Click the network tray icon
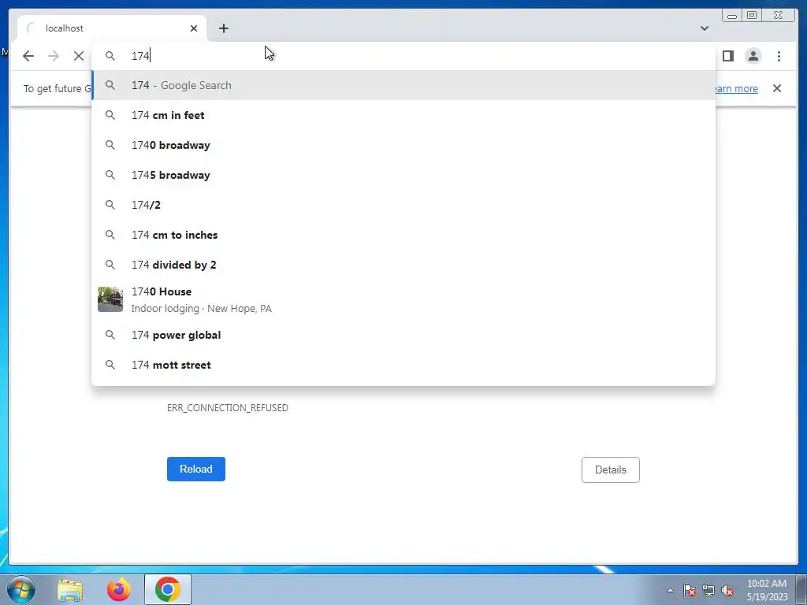 point(708,590)
